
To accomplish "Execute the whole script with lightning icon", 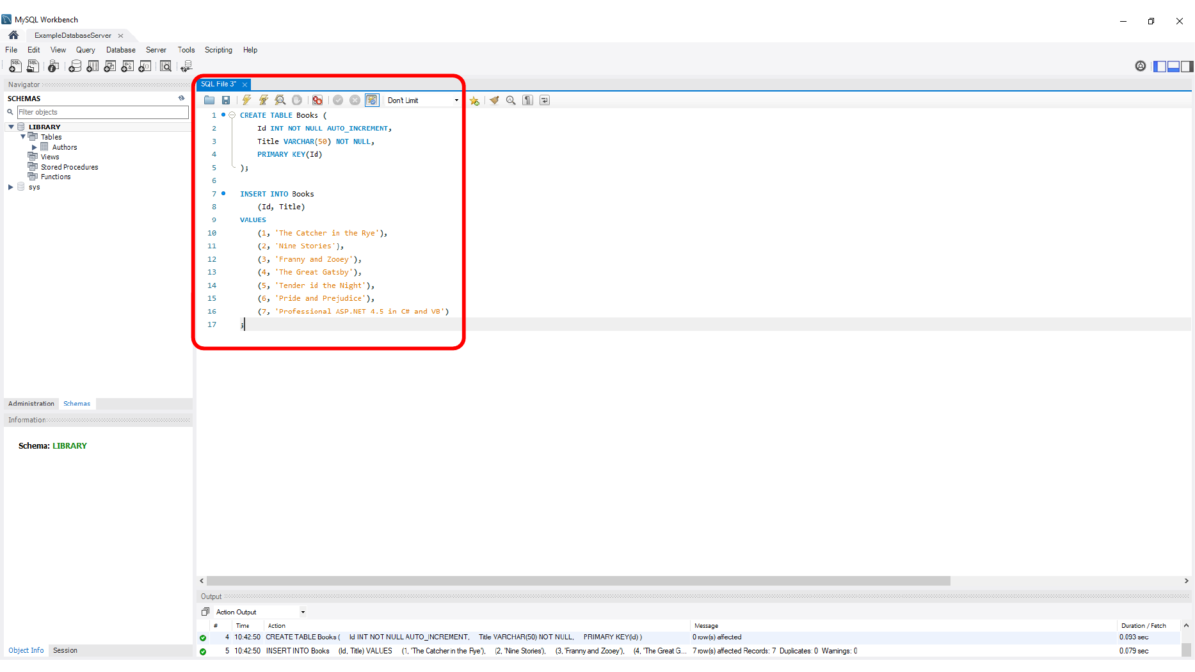I will 246,100.
